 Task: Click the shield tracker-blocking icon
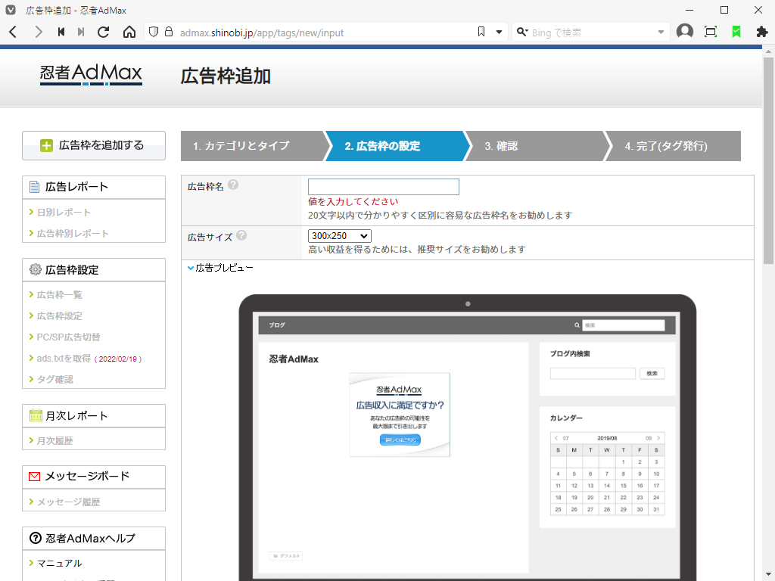154,32
